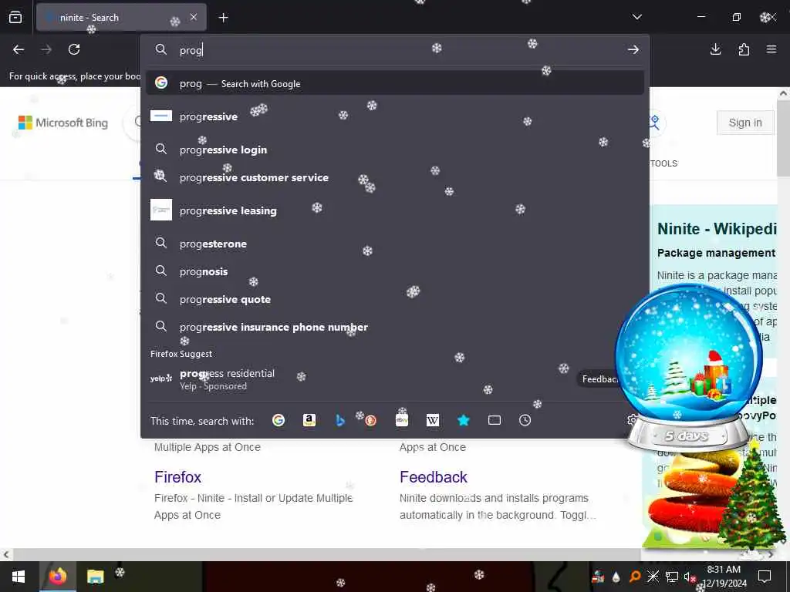Switch to the 'ninite - Search' tab
The image size is (790, 592).
121,18
